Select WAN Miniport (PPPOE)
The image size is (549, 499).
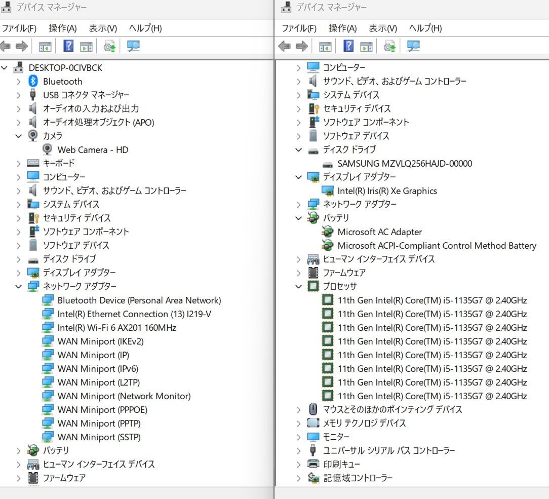point(102,409)
